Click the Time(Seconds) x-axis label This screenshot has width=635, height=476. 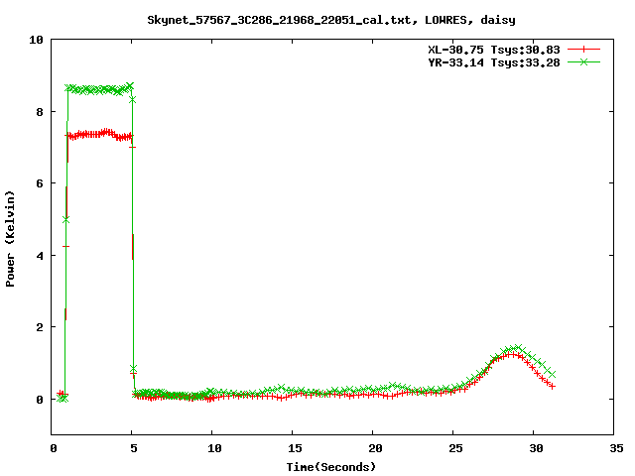[331, 467]
